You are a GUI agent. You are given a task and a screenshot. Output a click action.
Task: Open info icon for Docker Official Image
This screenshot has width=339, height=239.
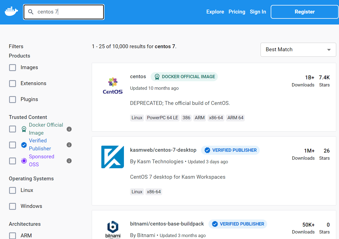69,129
